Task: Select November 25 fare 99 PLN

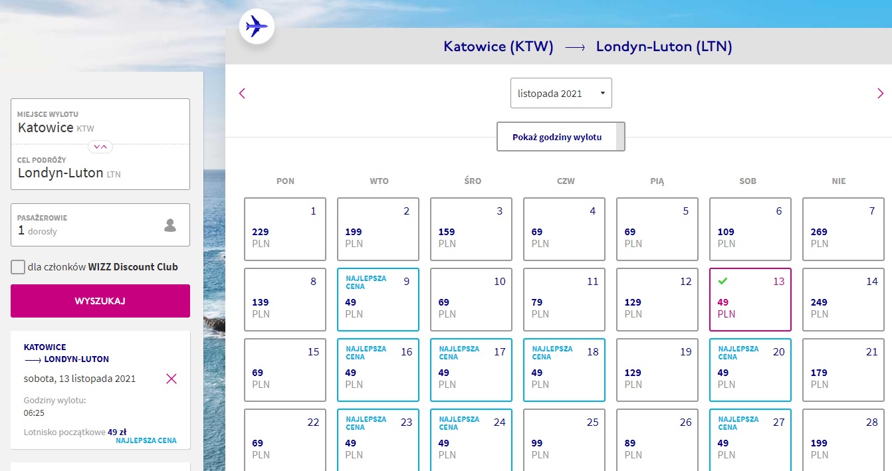Action: pyautogui.click(x=564, y=440)
